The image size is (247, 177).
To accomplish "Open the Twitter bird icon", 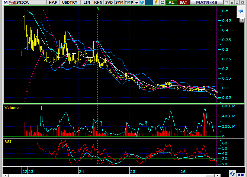I will pyautogui.click(x=142, y=2).
